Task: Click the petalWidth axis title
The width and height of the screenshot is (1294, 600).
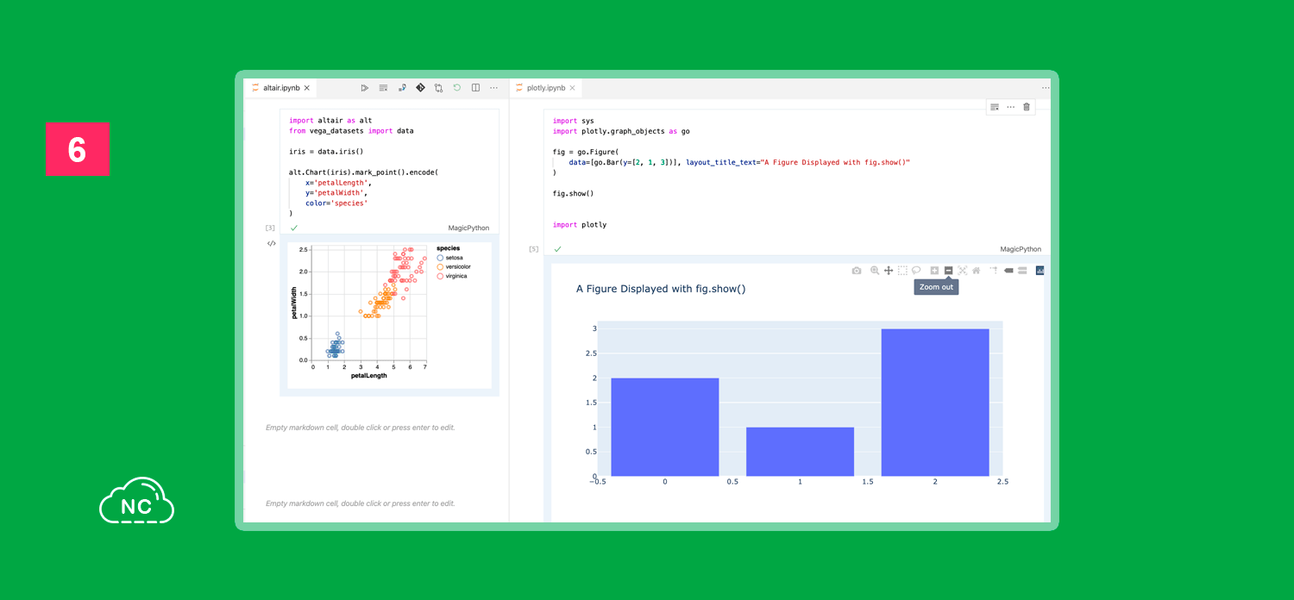Action: pos(294,303)
